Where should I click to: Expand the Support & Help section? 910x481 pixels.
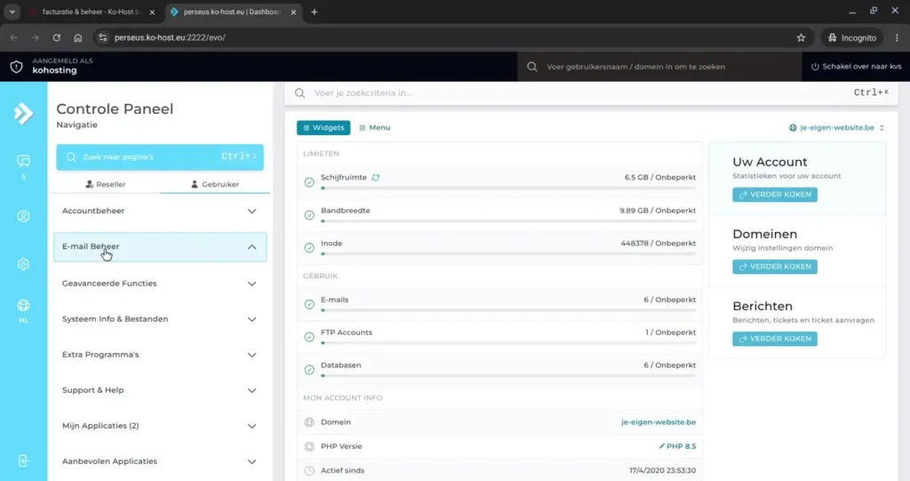tap(160, 390)
